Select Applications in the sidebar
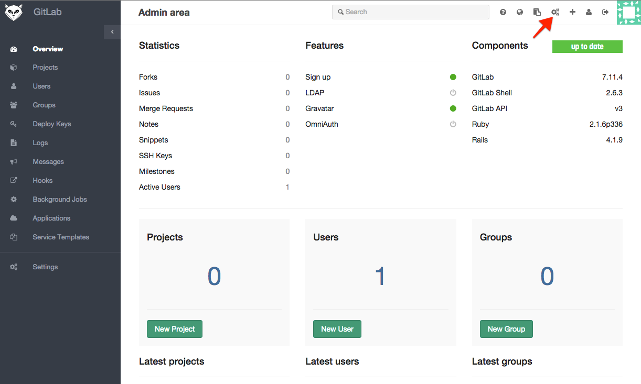Image resolution: width=641 pixels, height=384 pixels. click(51, 218)
